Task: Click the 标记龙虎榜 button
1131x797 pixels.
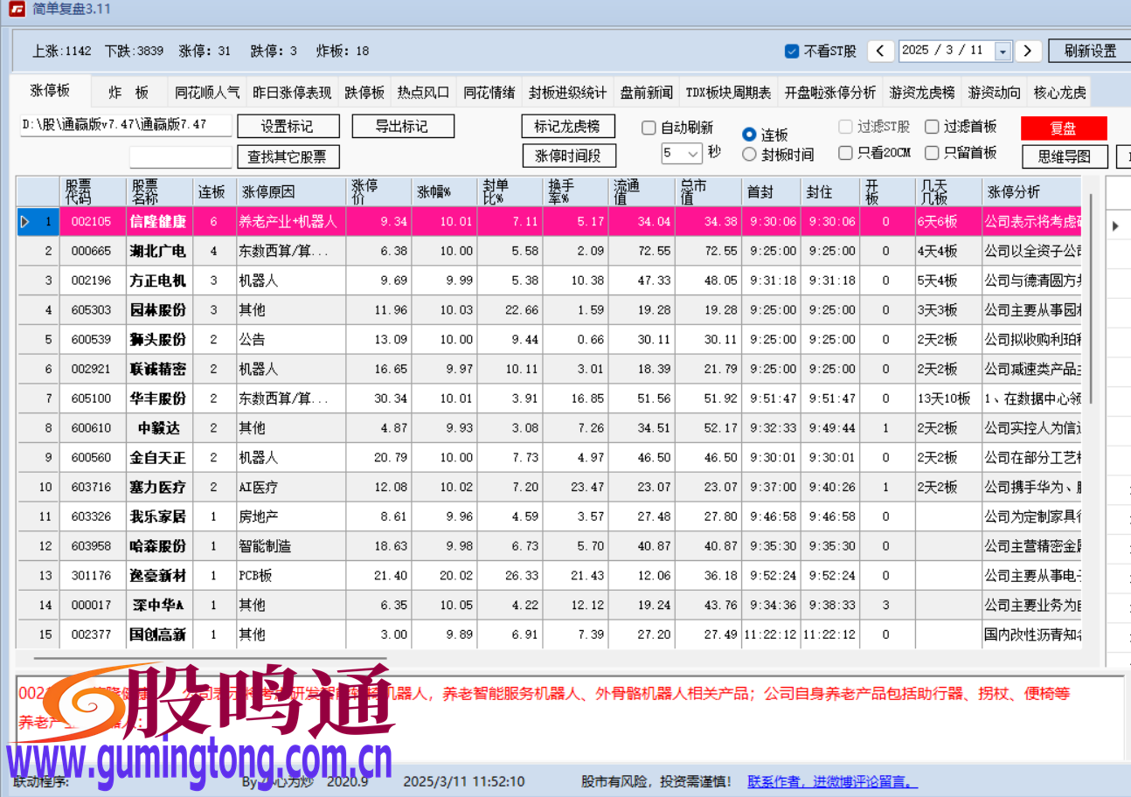Action: (x=568, y=126)
